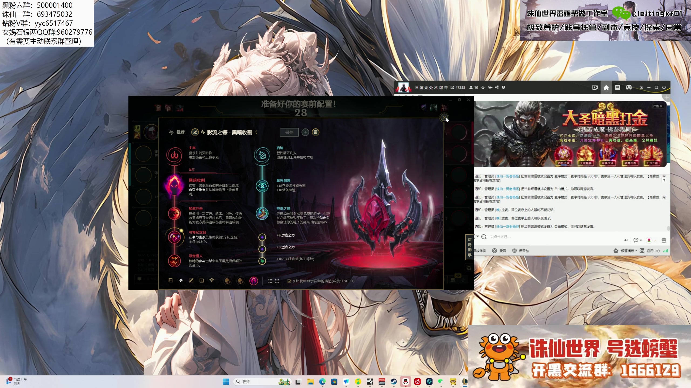Click the Dark Harvest keystone option in bottom bar
691x388 pixels.
tap(253, 281)
